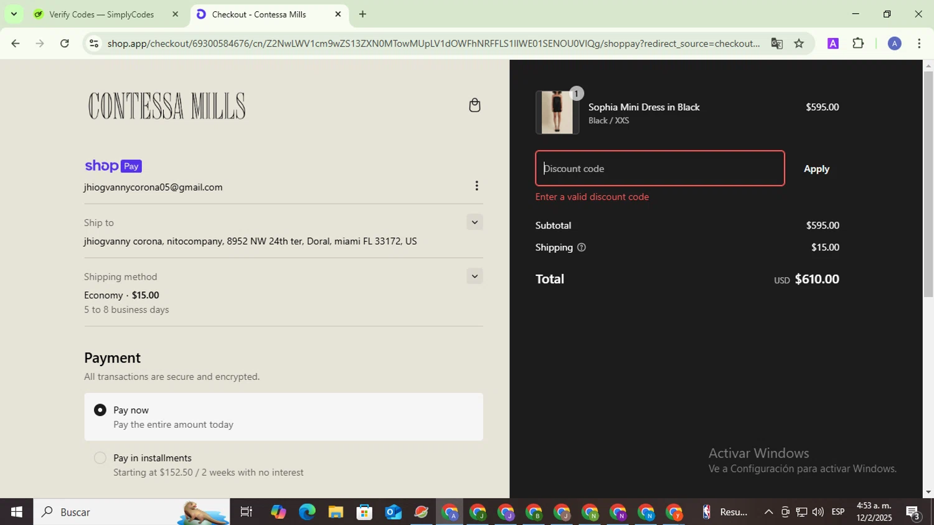Open the volume control in system tray

(x=818, y=512)
